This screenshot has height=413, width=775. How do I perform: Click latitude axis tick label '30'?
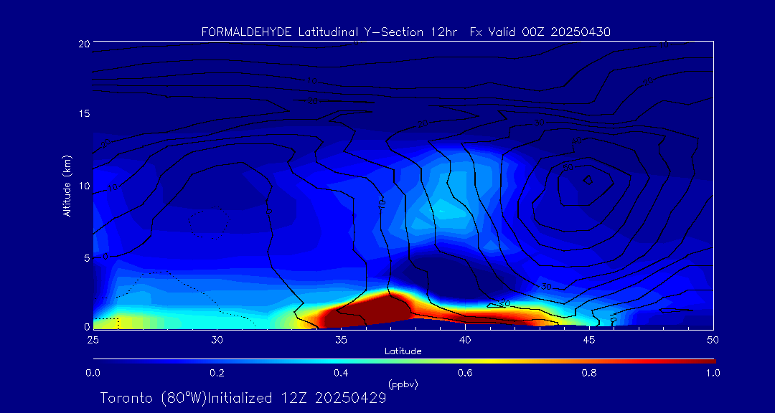[x=217, y=340]
